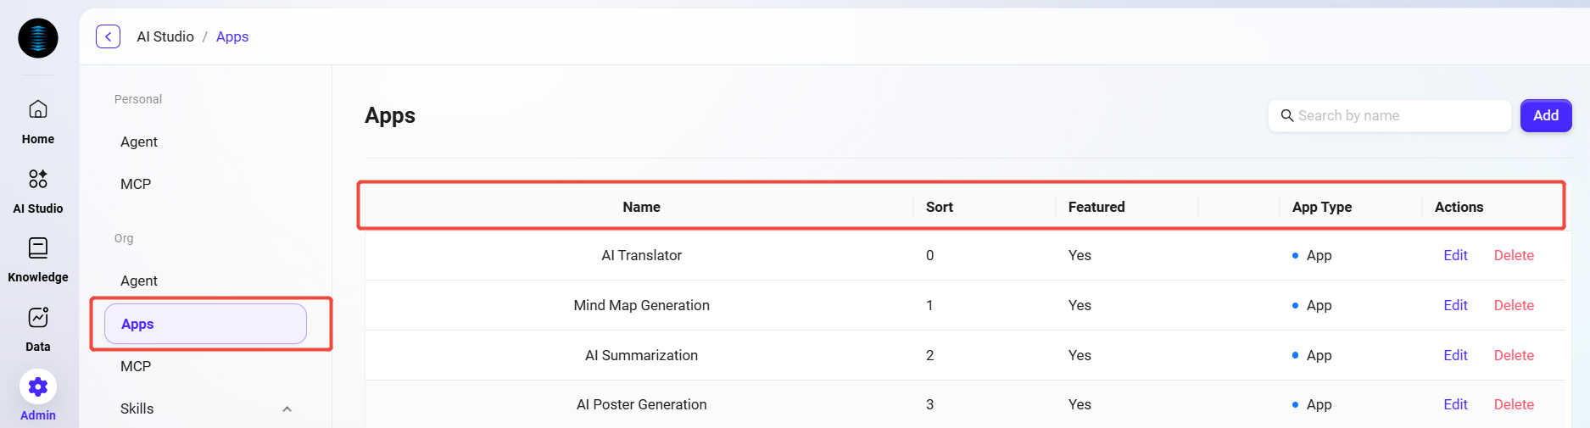Collapse the Skills section chevron
This screenshot has width=1590, height=428.
[287, 409]
